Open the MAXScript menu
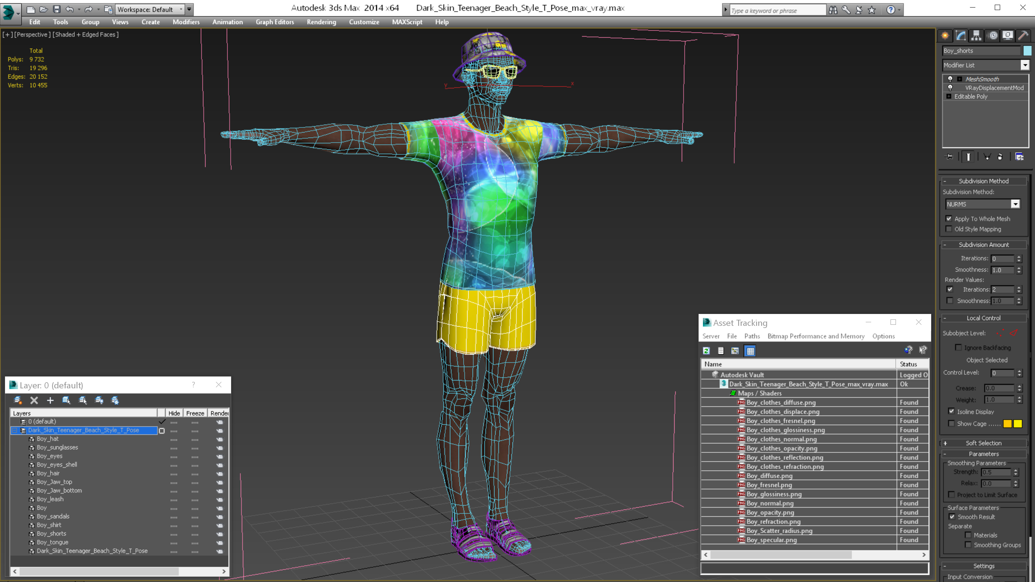The height and width of the screenshot is (582, 1035). click(x=407, y=22)
